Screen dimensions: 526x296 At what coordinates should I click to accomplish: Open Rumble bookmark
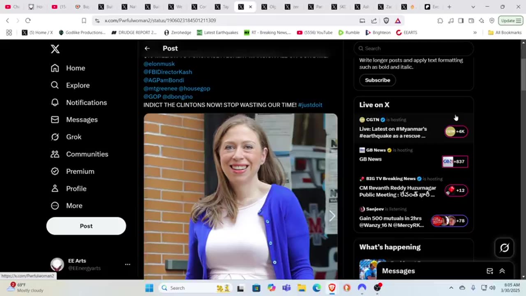tap(349, 32)
